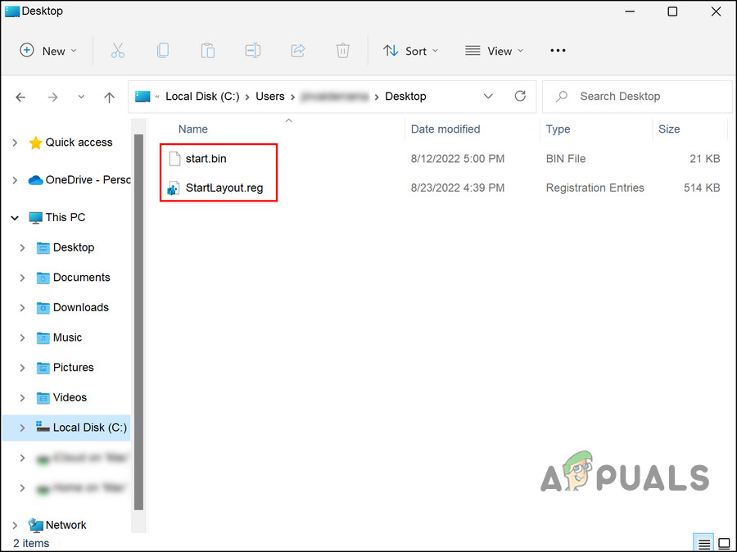Switch to large thumbnails view
The image size is (737, 552).
[x=725, y=544]
